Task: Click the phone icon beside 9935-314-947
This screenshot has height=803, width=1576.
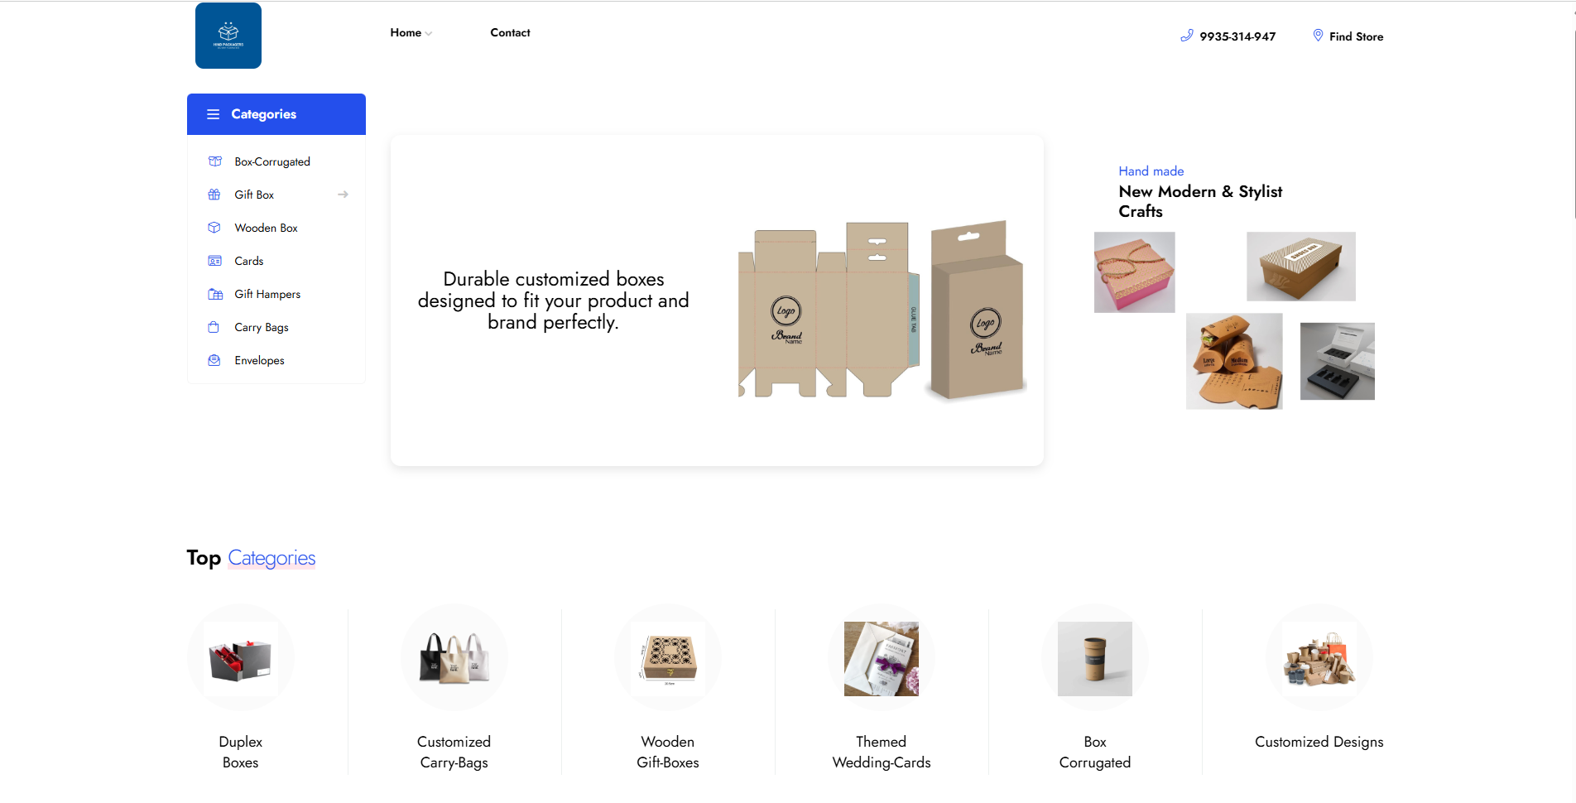Action: tap(1186, 36)
